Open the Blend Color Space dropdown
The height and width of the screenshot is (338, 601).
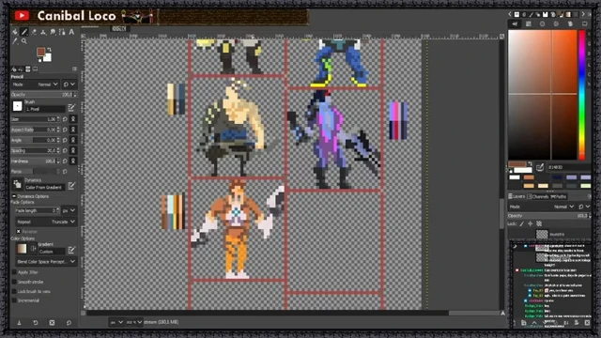point(46,262)
